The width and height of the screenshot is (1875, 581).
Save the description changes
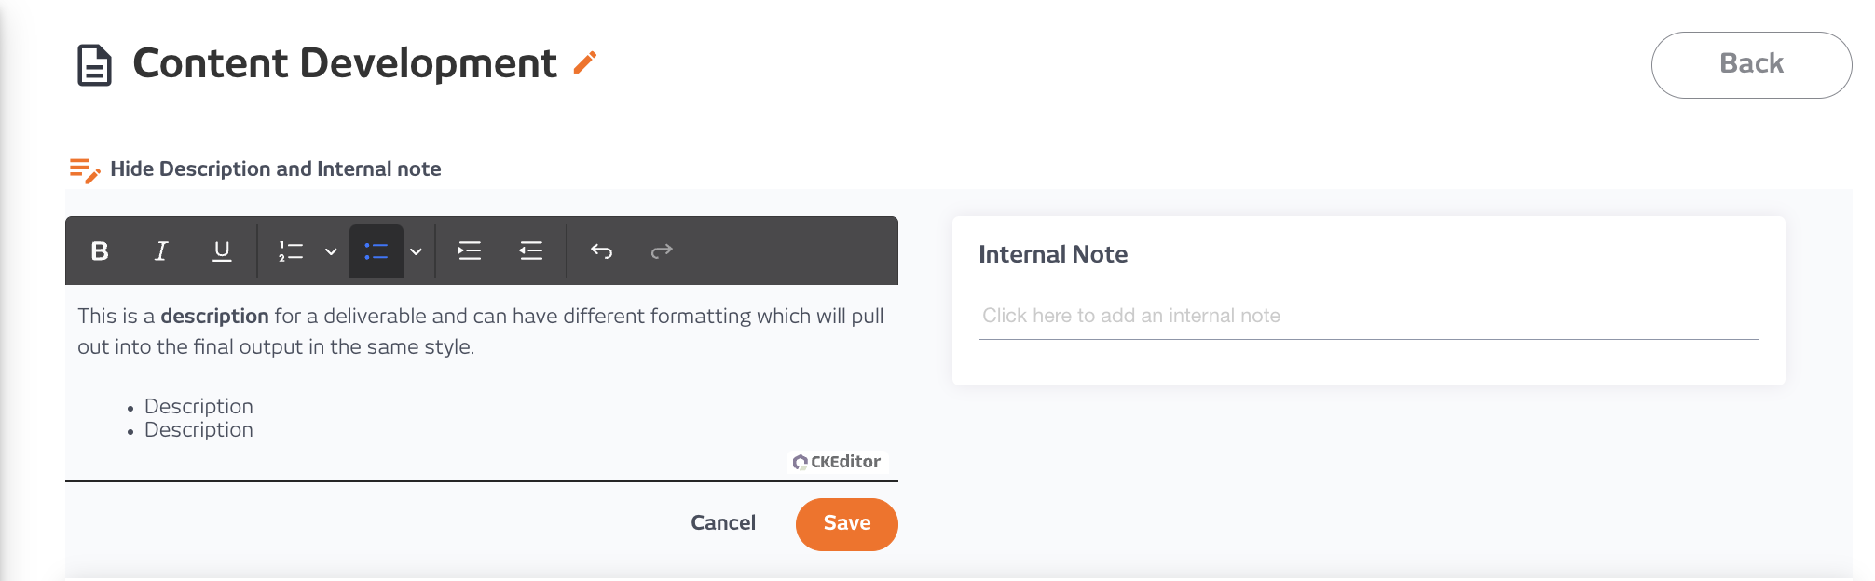click(846, 524)
